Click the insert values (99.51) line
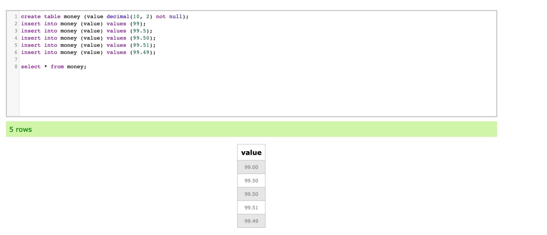Screen dimensions: 547x235 [x=88, y=45]
